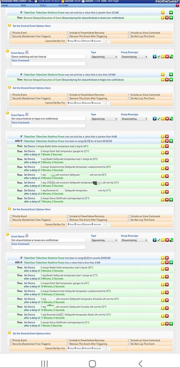This screenshot has width=180, height=368.
Task: Enable Include in Powerfailure Recovery for 'høgre enn snittforbruk'
Action: pos(68,216)
